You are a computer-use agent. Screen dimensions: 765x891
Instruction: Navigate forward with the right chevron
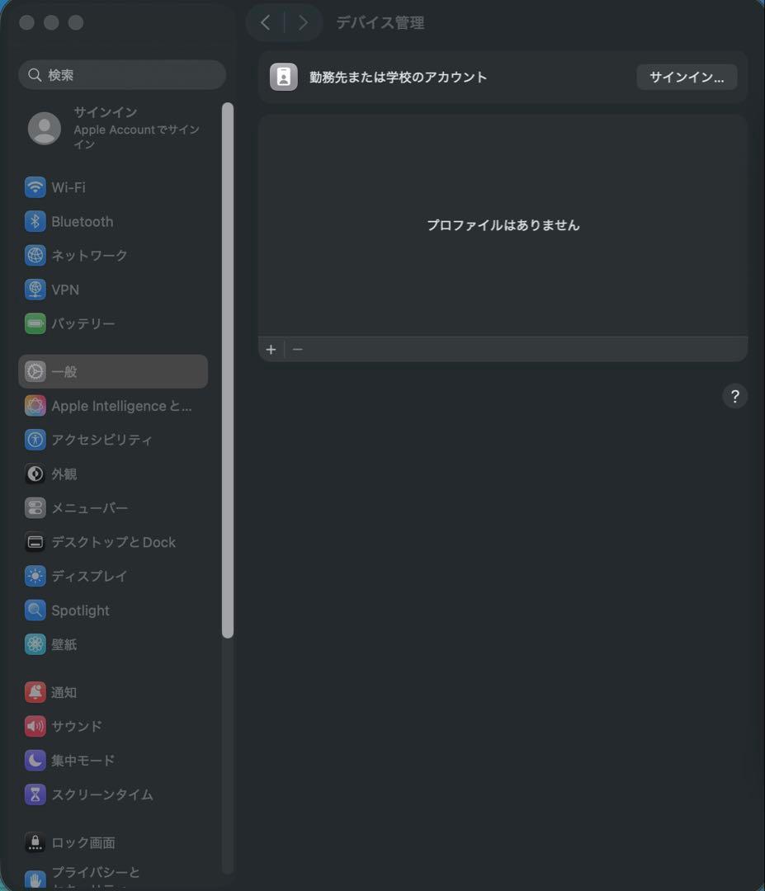[x=303, y=22]
